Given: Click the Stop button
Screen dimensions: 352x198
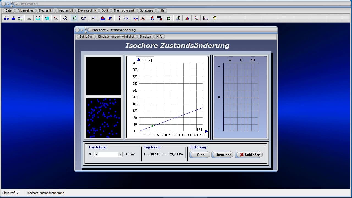Looking at the screenshot, I should pos(200,155).
